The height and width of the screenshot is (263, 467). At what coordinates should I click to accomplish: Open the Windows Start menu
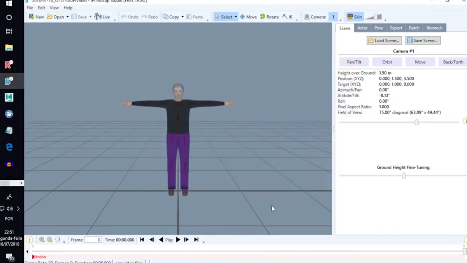tap(9, 4)
